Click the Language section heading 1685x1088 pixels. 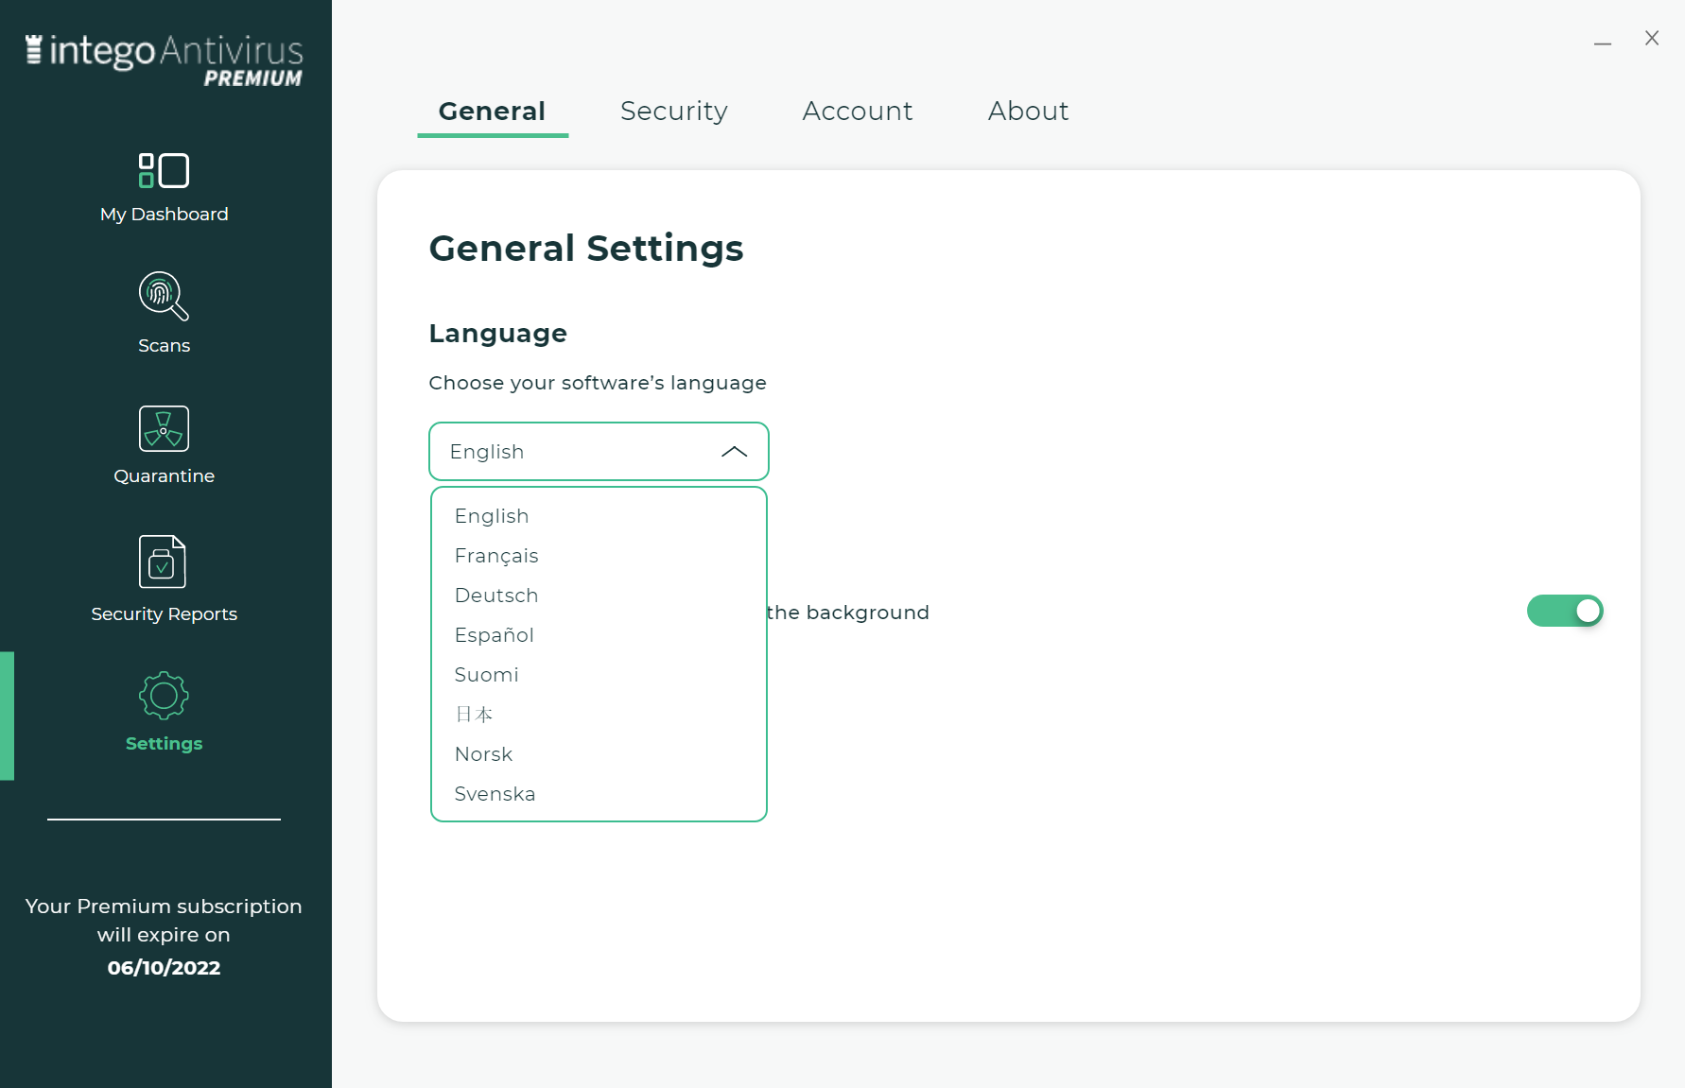click(498, 334)
